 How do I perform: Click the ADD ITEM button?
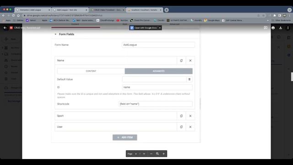click(125, 137)
